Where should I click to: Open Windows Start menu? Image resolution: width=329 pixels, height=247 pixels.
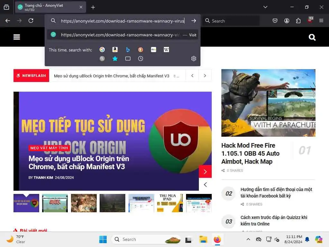(103, 239)
